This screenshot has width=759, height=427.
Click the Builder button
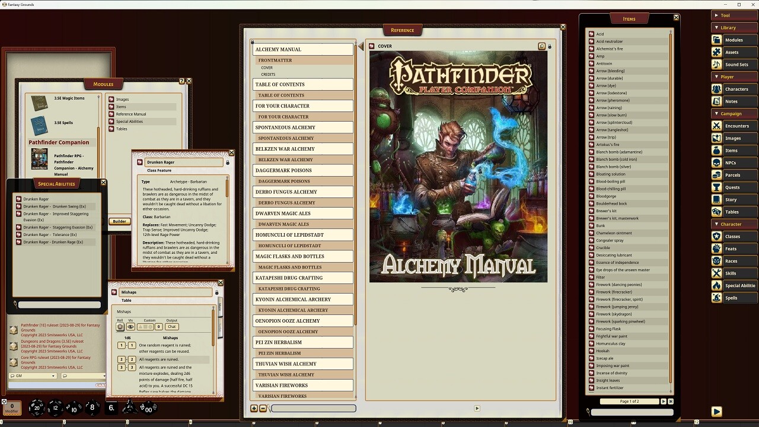click(120, 221)
